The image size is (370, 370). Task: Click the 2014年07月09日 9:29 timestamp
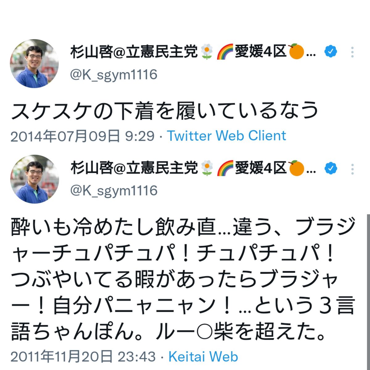[x=82, y=136]
